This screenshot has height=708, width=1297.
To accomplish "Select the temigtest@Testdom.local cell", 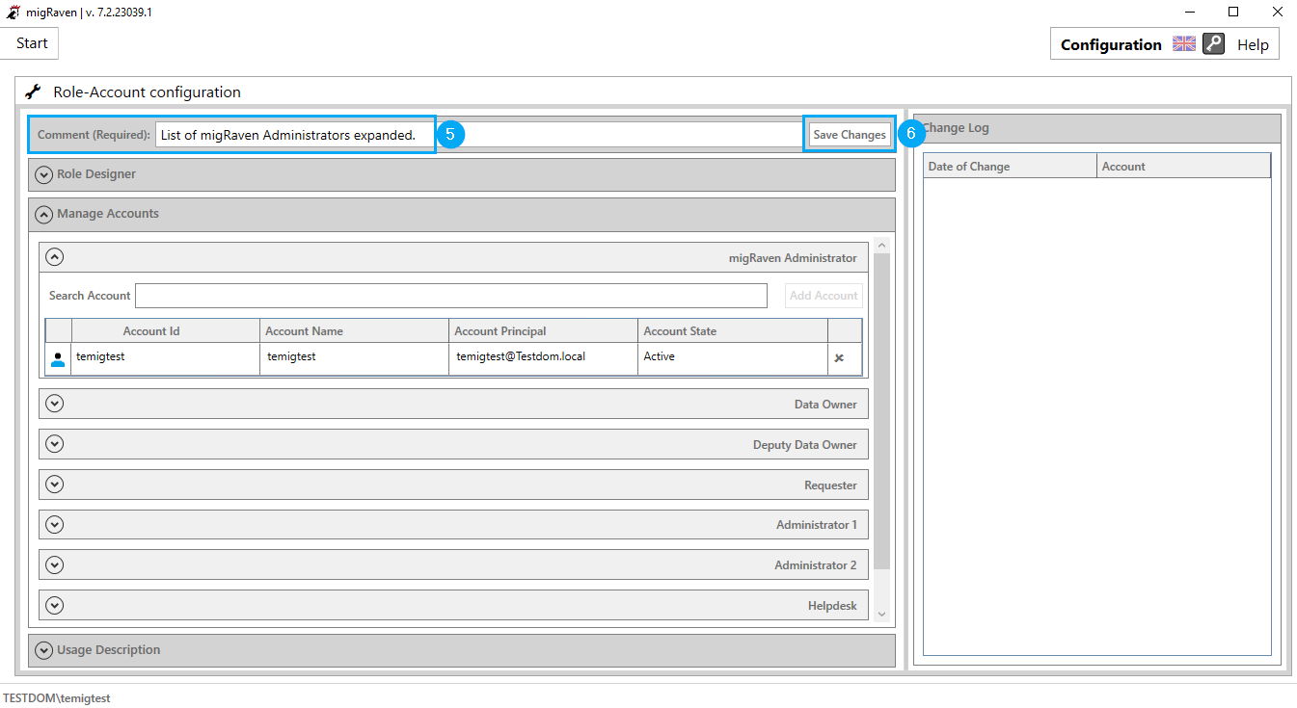I will [544, 358].
